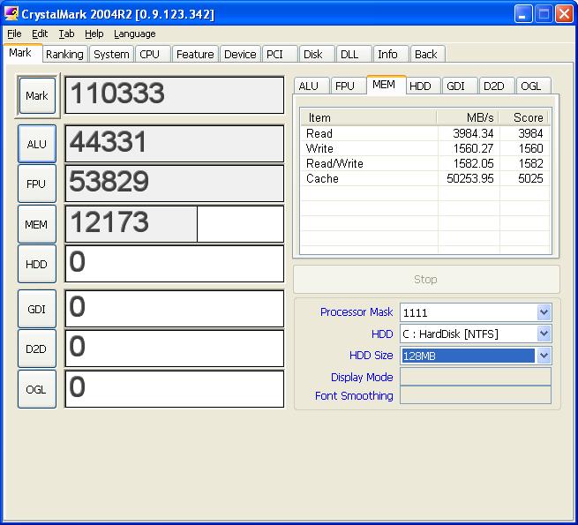Image resolution: width=578 pixels, height=525 pixels.
Task: Switch to the Ranking tab
Action: coord(65,54)
